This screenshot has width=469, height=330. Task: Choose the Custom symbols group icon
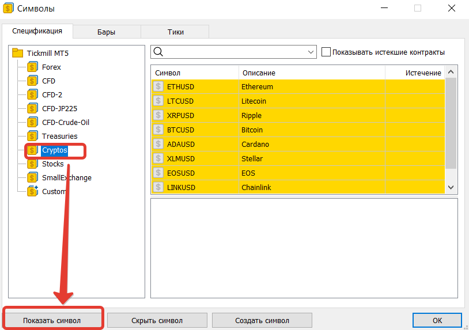[32, 191]
